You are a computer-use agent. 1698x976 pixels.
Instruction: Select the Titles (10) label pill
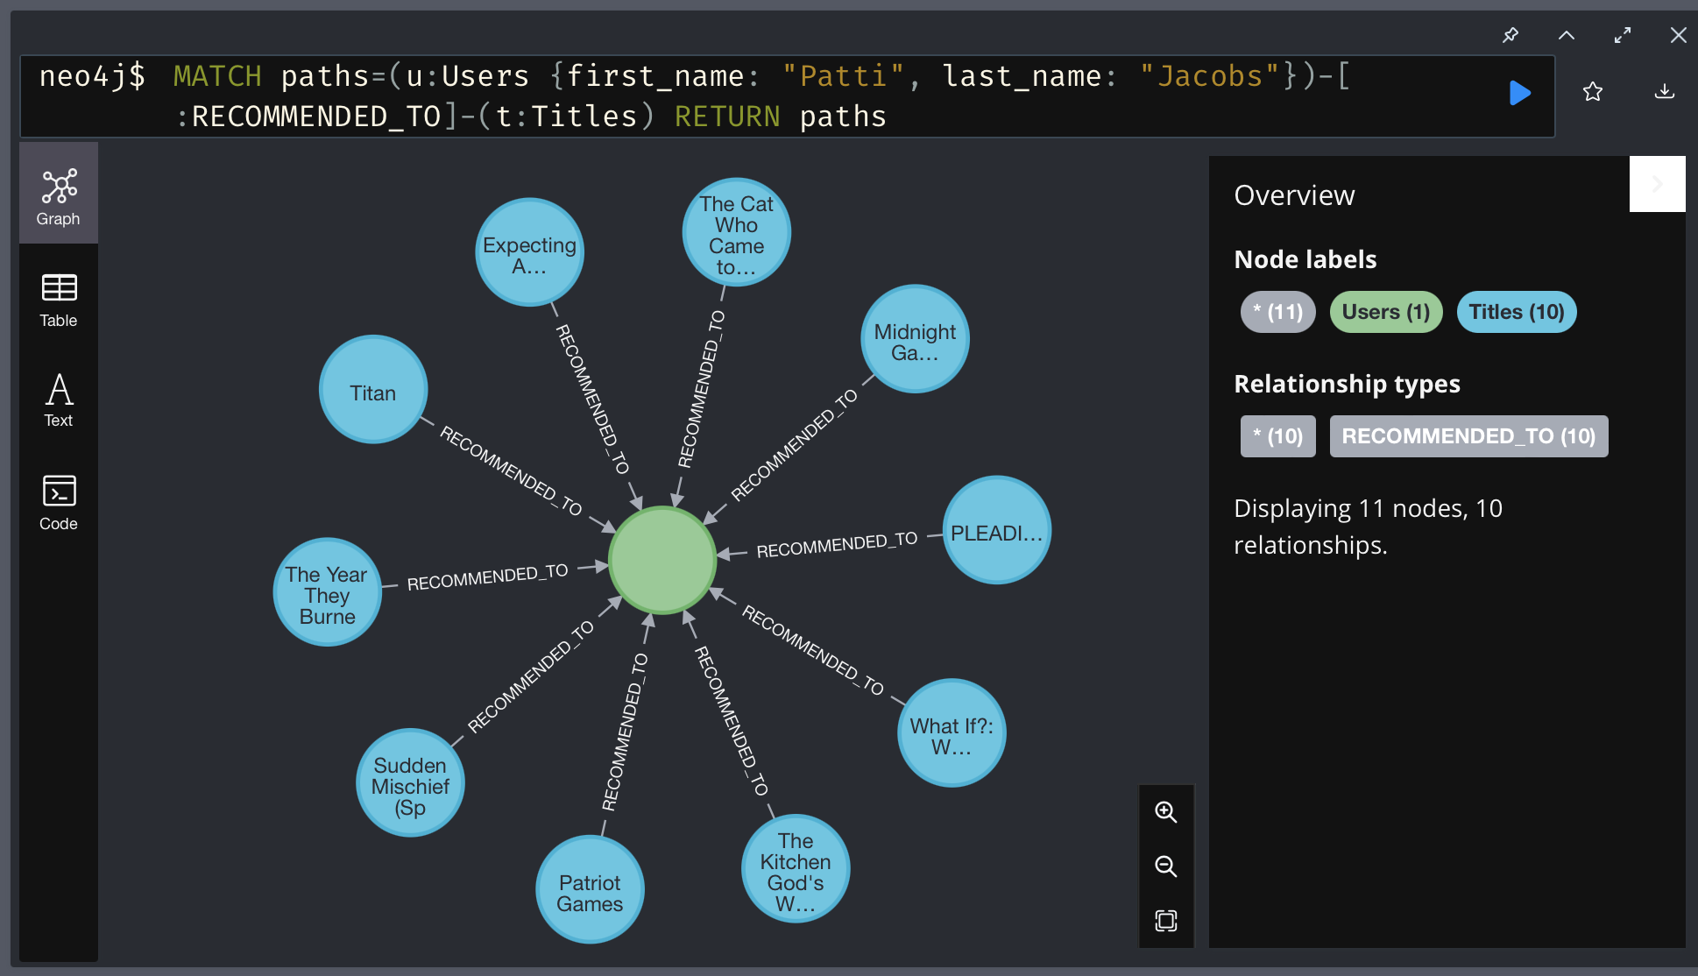[x=1516, y=312]
